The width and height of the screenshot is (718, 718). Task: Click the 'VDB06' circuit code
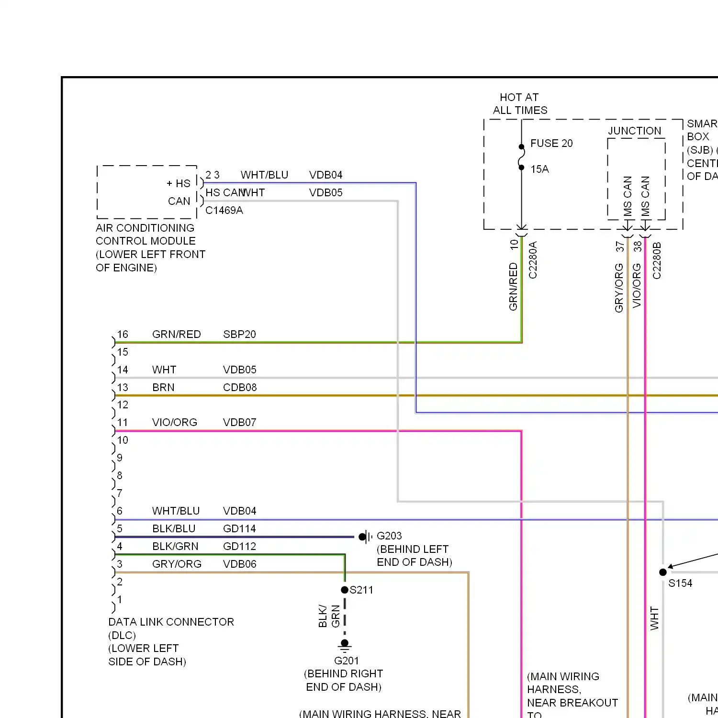coord(240,564)
